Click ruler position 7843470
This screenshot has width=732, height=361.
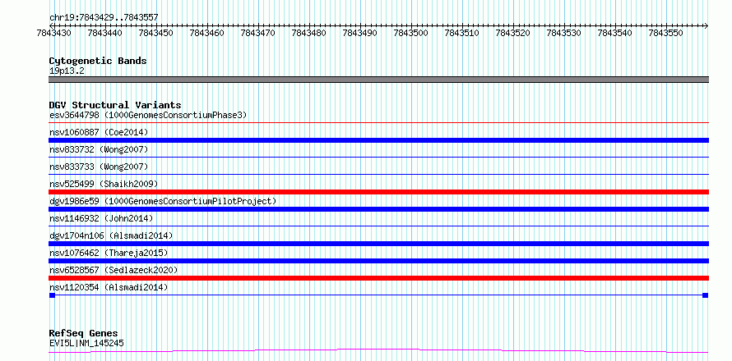(x=257, y=33)
